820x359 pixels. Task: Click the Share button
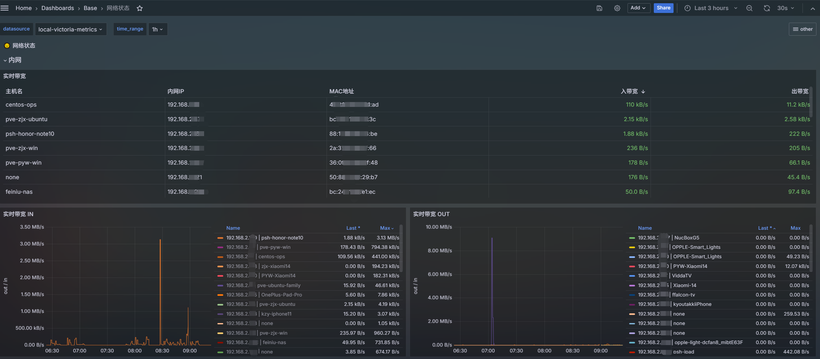pos(663,8)
